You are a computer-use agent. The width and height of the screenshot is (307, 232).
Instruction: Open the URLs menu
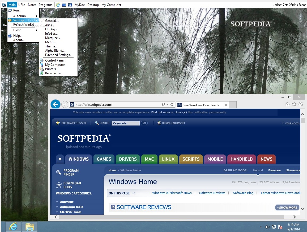[x=22, y=5]
